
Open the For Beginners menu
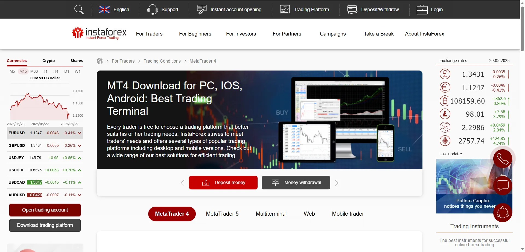point(195,34)
